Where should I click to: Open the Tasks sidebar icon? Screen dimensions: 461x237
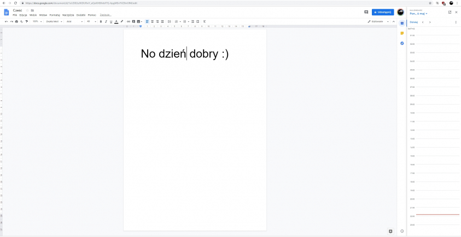tap(402, 43)
